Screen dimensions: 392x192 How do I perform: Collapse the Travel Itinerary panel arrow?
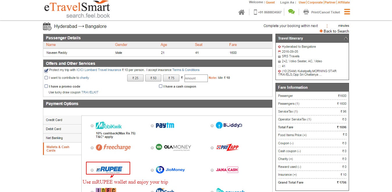(x=346, y=38)
